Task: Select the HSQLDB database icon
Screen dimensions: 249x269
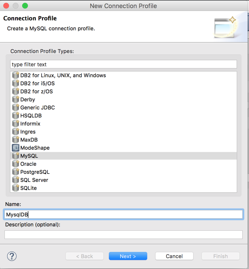Action: click(15, 115)
